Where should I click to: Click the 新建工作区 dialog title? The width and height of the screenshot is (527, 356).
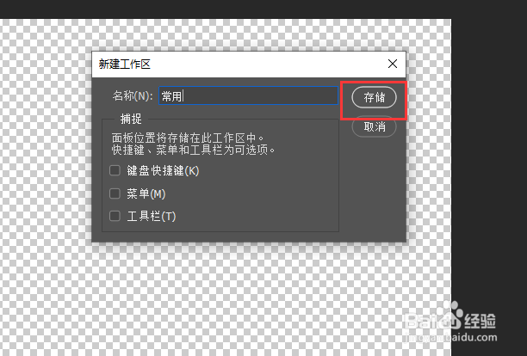[124, 64]
